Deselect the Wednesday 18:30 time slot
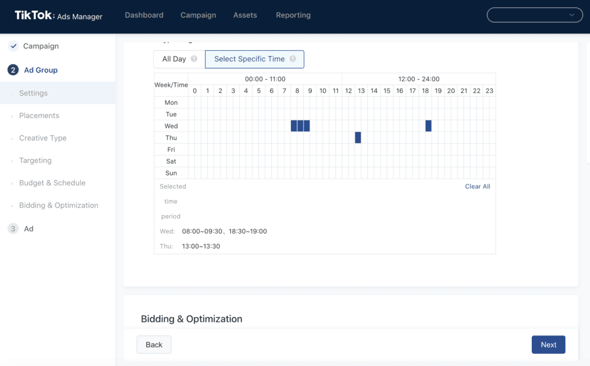This screenshot has width=590, height=366. pyautogui.click(x=428, y=126)
